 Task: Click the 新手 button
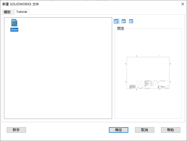16,130
